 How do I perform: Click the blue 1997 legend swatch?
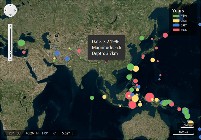[x=176, y=26]
